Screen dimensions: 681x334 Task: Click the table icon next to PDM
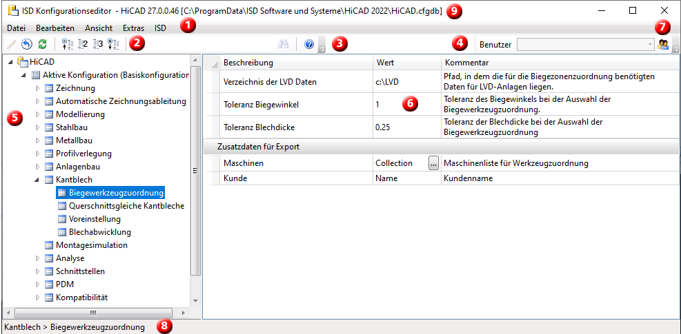[x=49, y=284]
